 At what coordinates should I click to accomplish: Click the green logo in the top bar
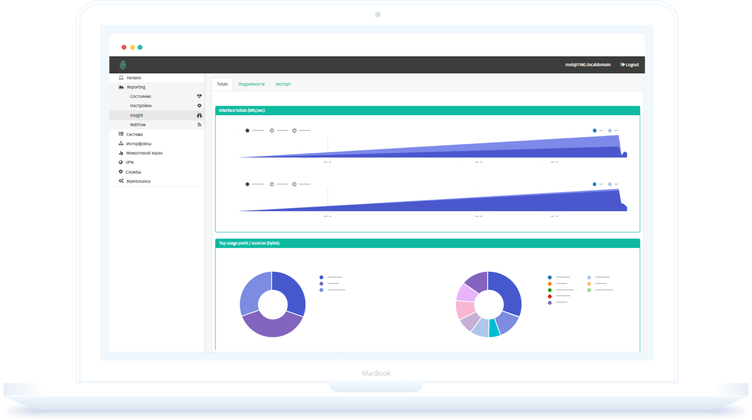pyautogui.click(x=123, y=65)
